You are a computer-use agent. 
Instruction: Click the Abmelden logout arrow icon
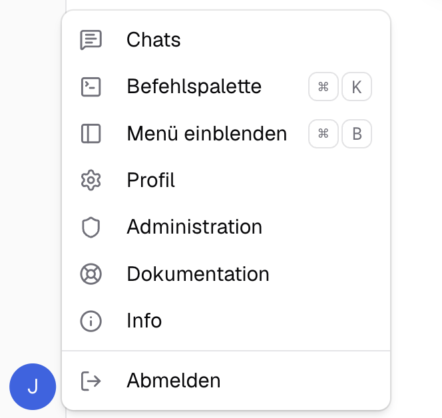(x=91, y=381)
